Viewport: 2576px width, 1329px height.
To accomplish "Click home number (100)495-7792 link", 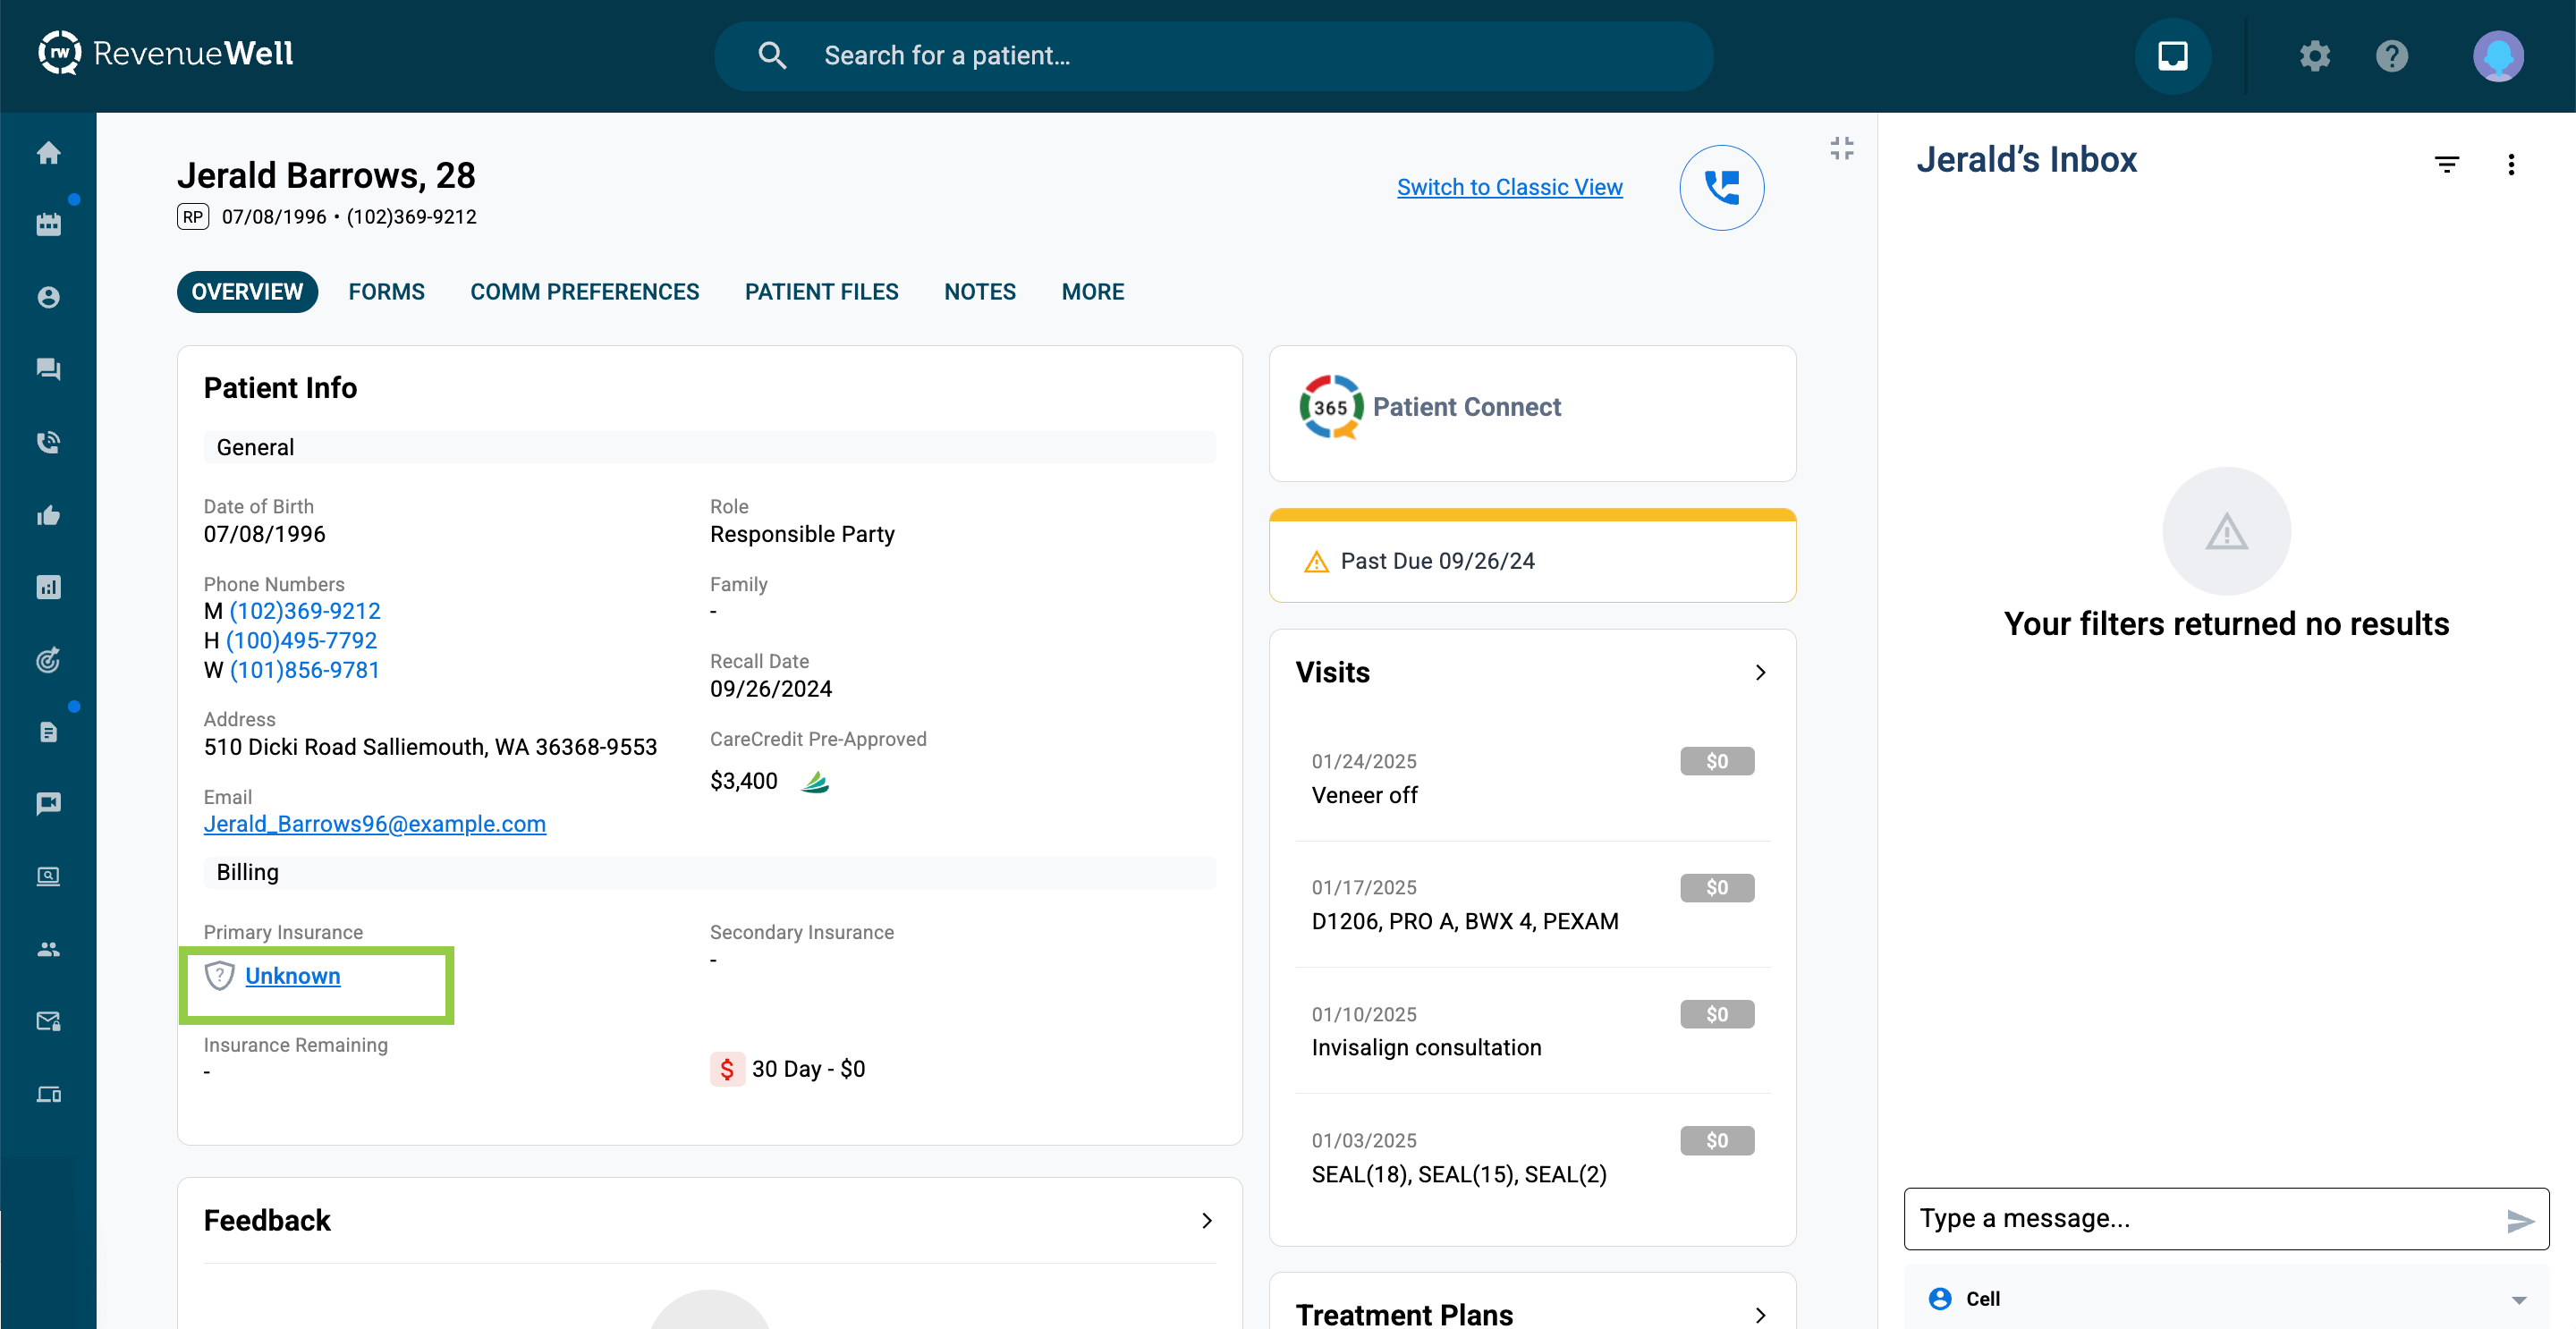I will click(x=301, y=640).
